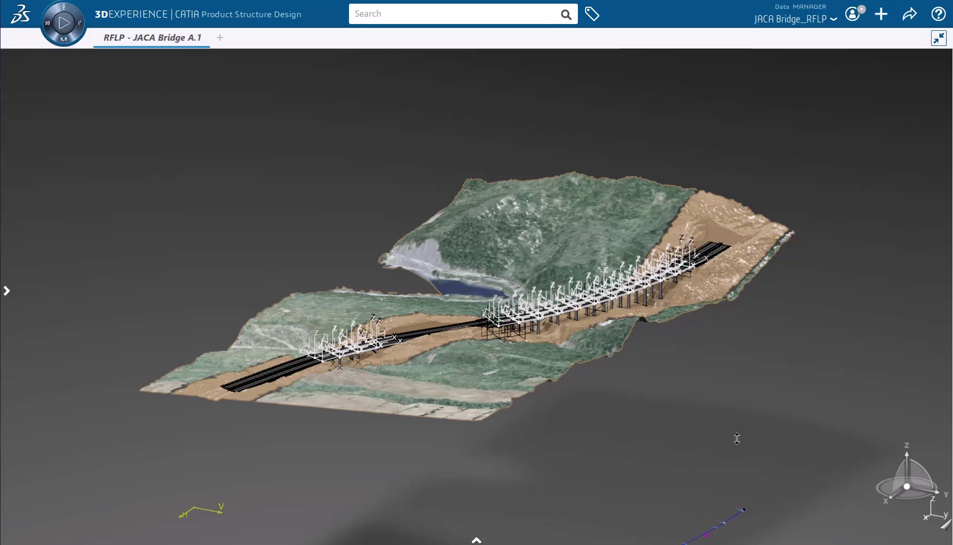The width and height of the screenshot is (953, 545).
Task: Select the 3D quadrant of the Compass
Action: [x=48, y=23]
